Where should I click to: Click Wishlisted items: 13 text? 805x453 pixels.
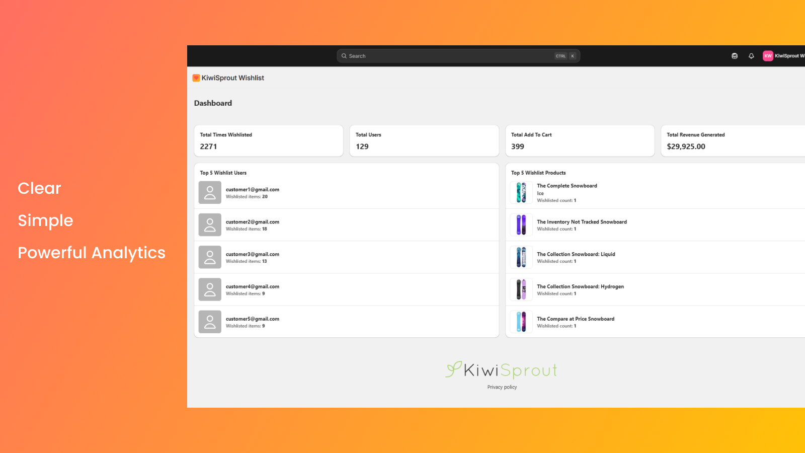[x=247, y=261]
